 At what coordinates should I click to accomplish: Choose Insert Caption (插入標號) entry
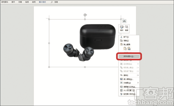tap(129, 79)
